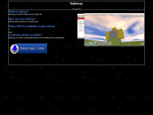The width and height of the screenshot is (153, 115).
Task: Click "Is subway private or public?" heading
Action: click(25, 35)
